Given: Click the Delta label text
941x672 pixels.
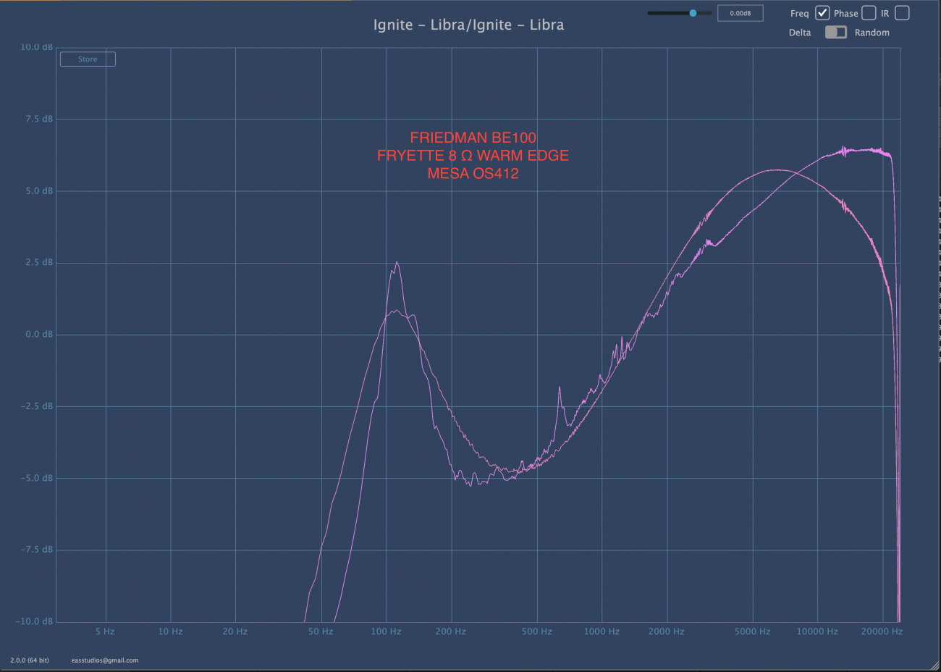Looking at the screenshot, I should [800, 33].
